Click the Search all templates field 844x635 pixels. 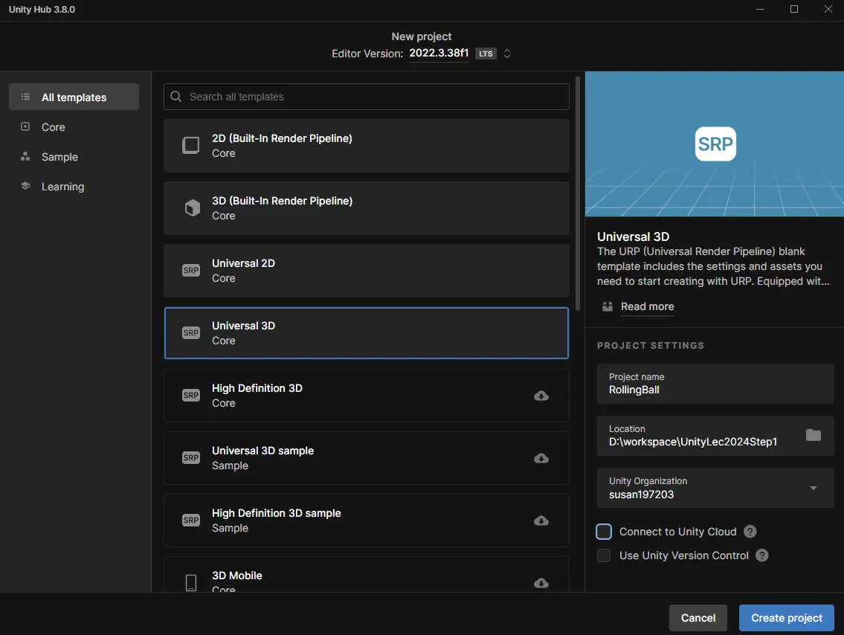click(367, 97)
